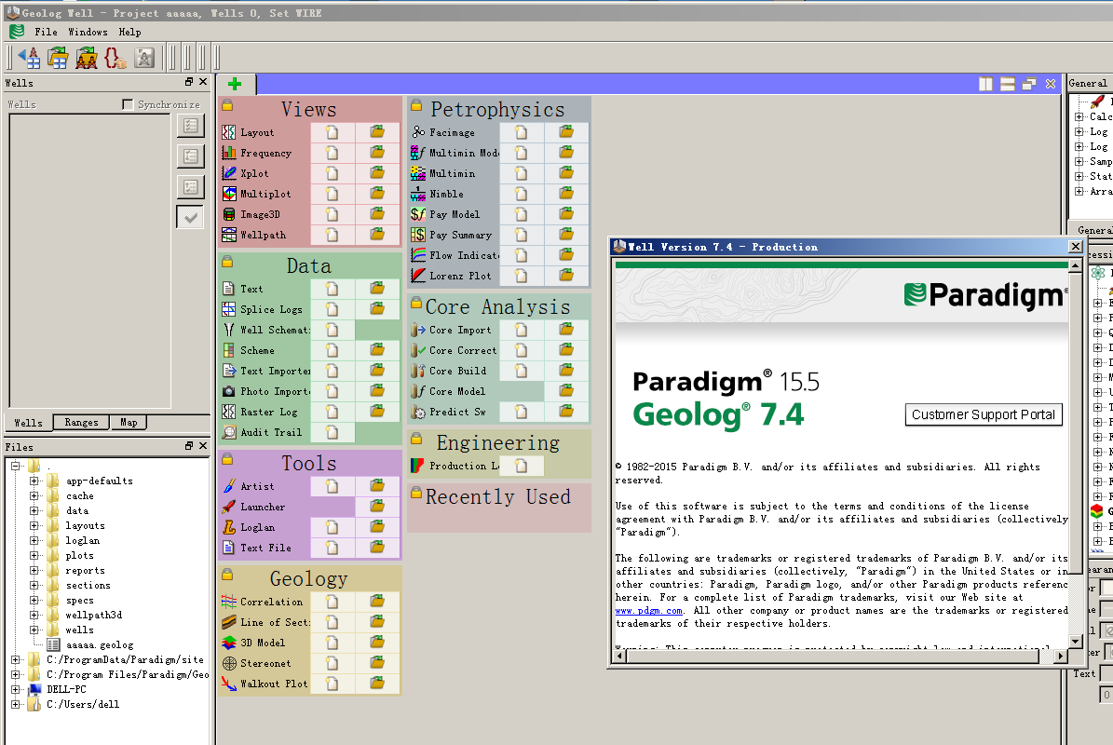Toggle the Data section lock icon
Image resolution: width=1113 pixels, height=745 pixels.
(227, 262)
